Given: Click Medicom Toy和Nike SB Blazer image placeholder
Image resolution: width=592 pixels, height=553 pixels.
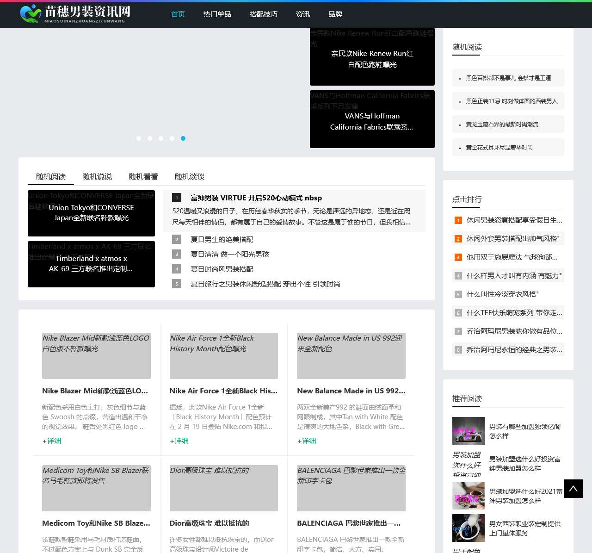Looking at the screenshot, I should [x=96, y=488].
